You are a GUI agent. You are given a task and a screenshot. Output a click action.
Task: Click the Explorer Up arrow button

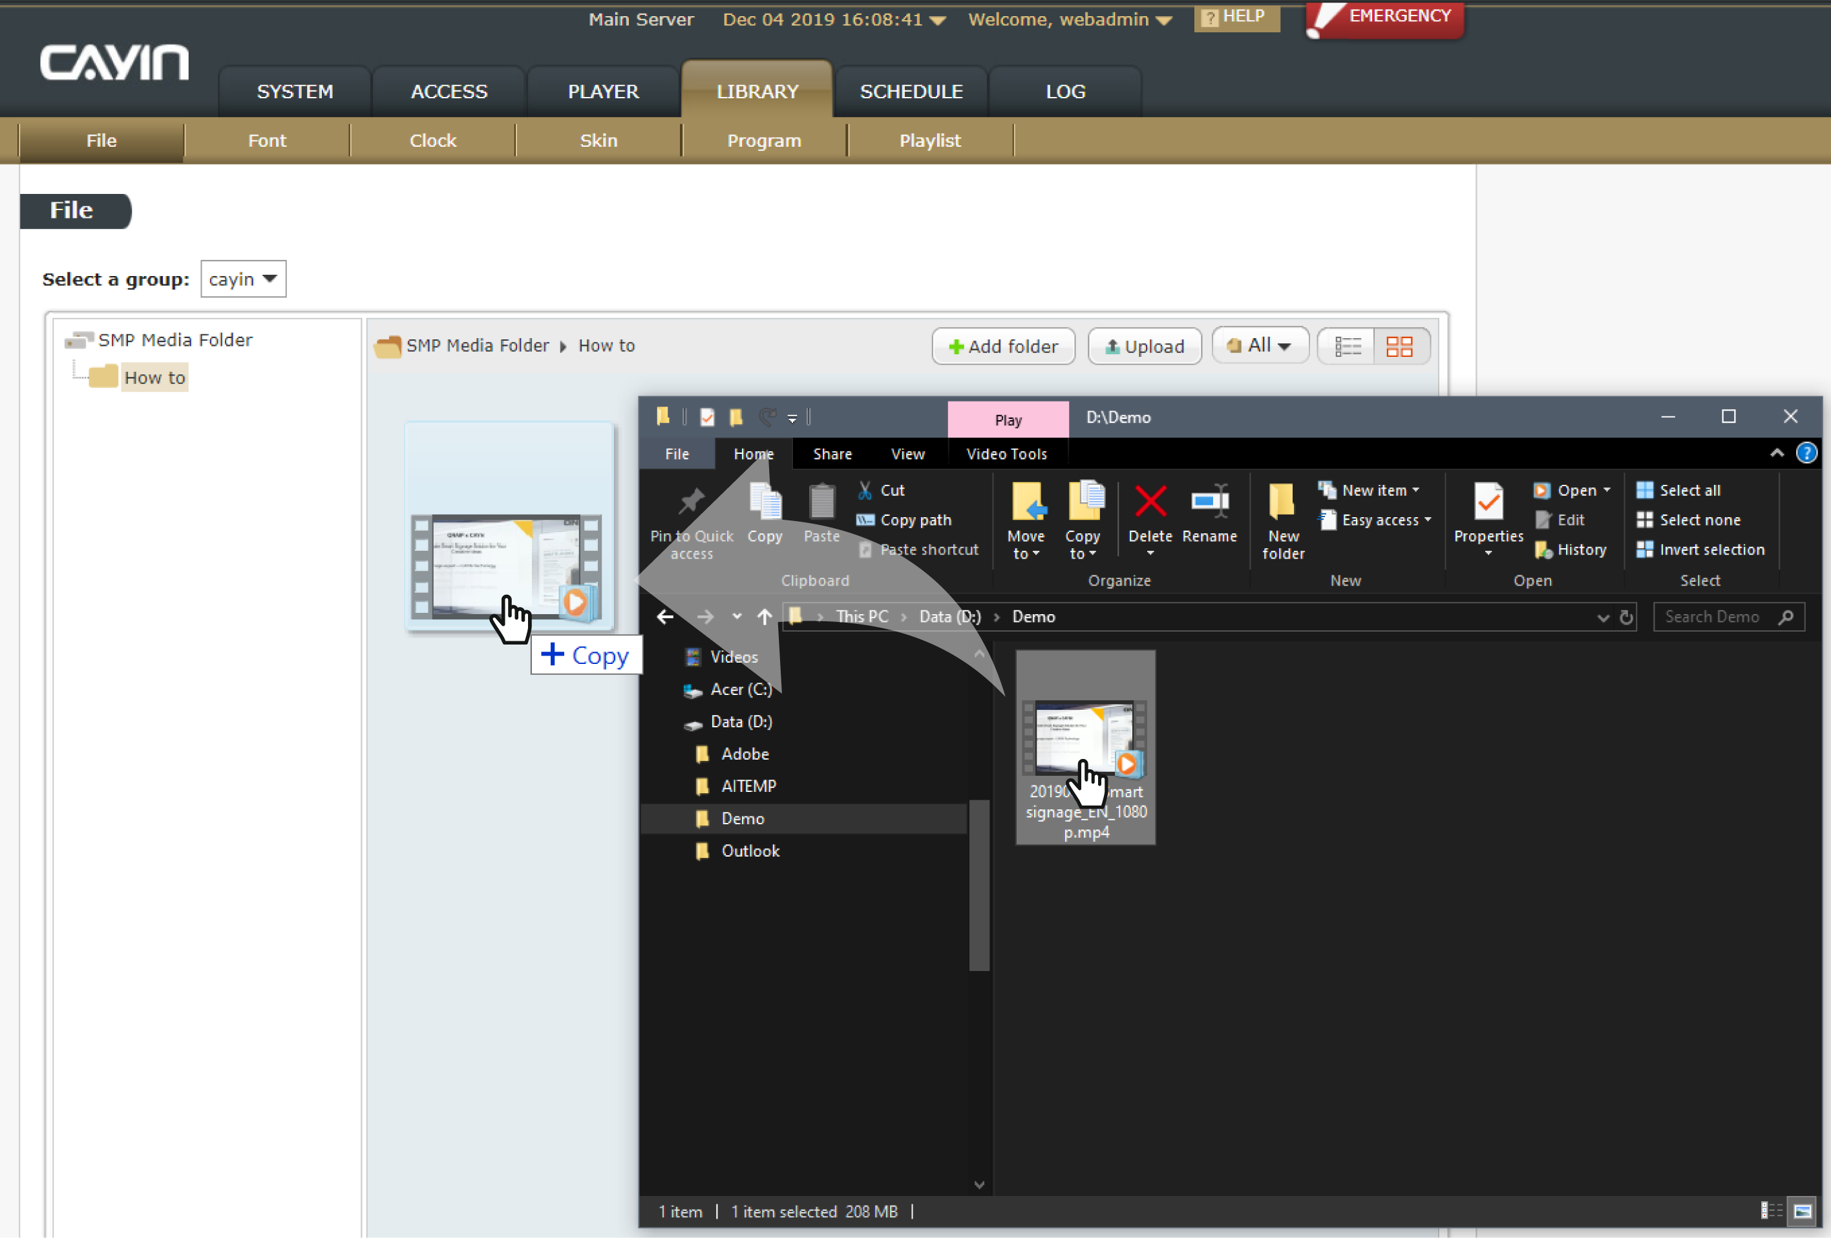click(x=764, y=617)
